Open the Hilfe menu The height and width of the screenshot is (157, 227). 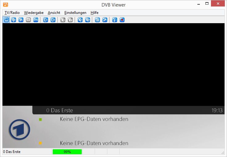pos(95,13)
